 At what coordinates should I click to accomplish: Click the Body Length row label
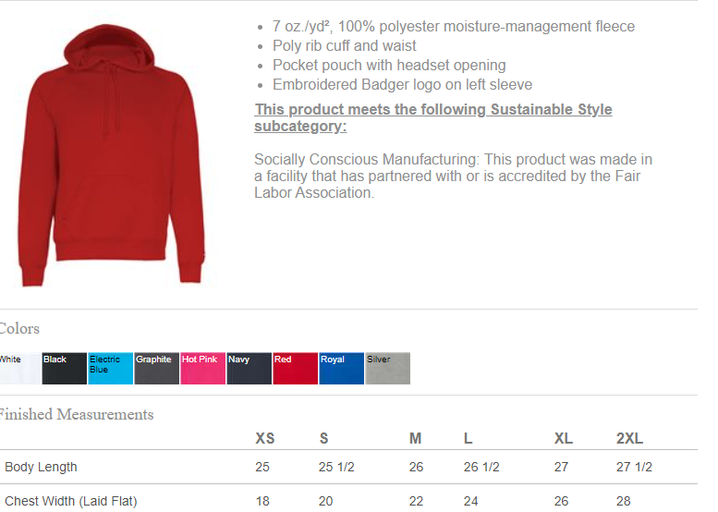click(41, 467)
